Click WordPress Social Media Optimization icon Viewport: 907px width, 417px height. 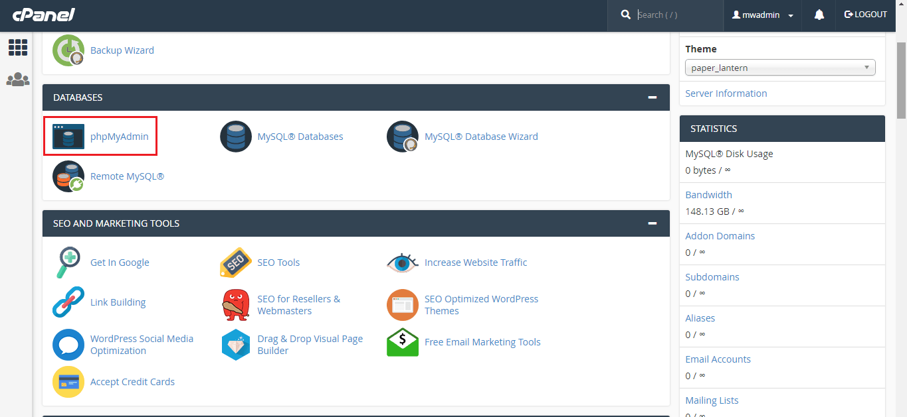(x=68, y=345)
